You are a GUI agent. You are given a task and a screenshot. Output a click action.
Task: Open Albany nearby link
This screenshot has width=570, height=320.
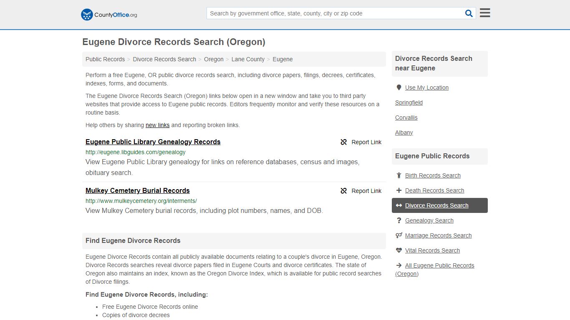click(x=404, y=132)
